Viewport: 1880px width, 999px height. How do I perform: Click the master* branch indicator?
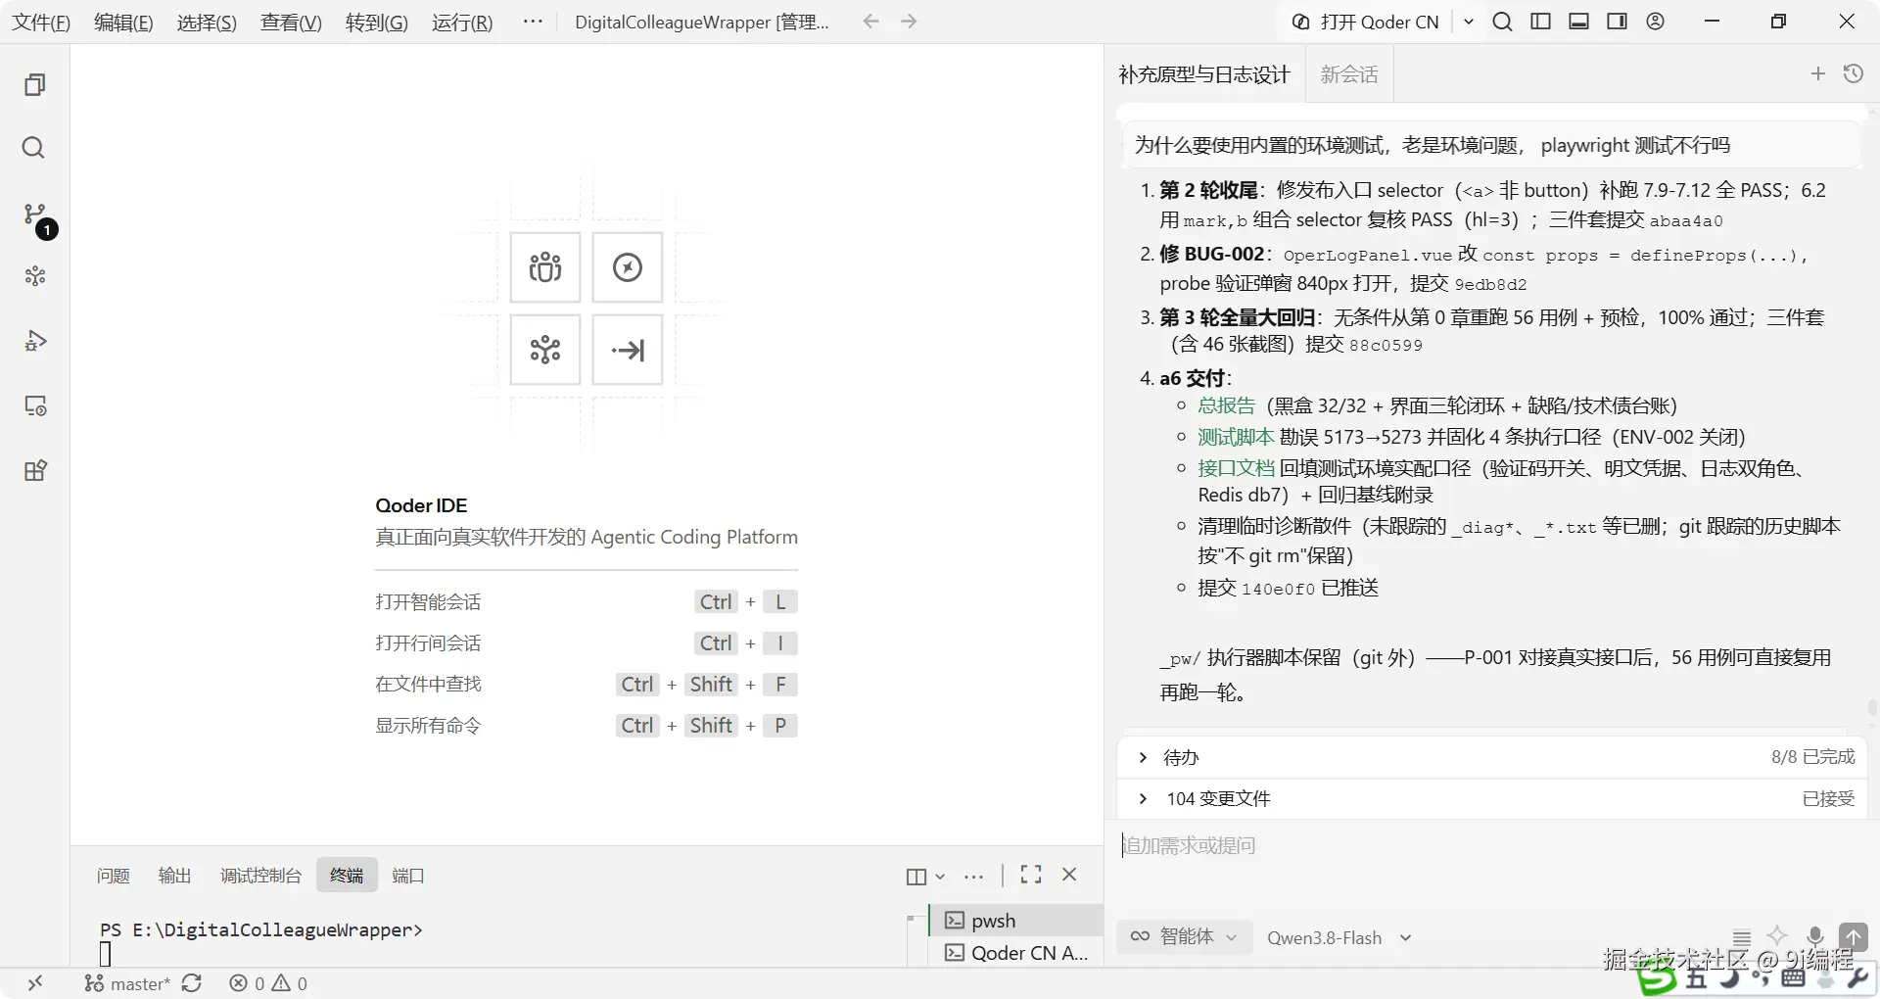(127, 983)
